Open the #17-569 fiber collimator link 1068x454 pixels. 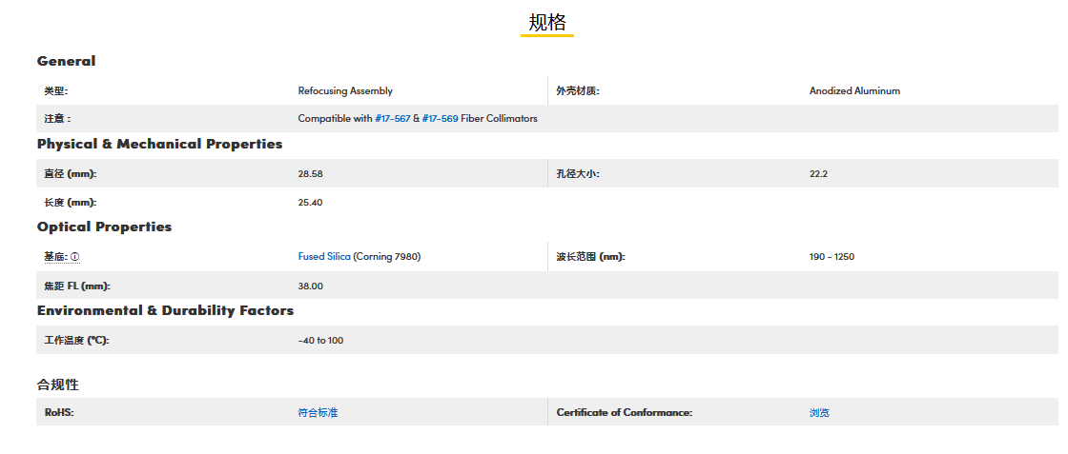point(440,119)
